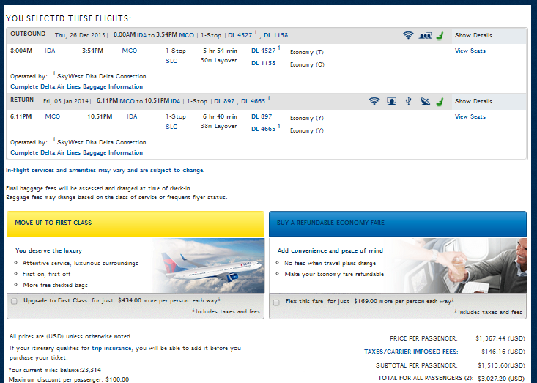The image size is (537, 383).
Task: Click the You Selected These Flights heading
Action: tap(68, 18)
